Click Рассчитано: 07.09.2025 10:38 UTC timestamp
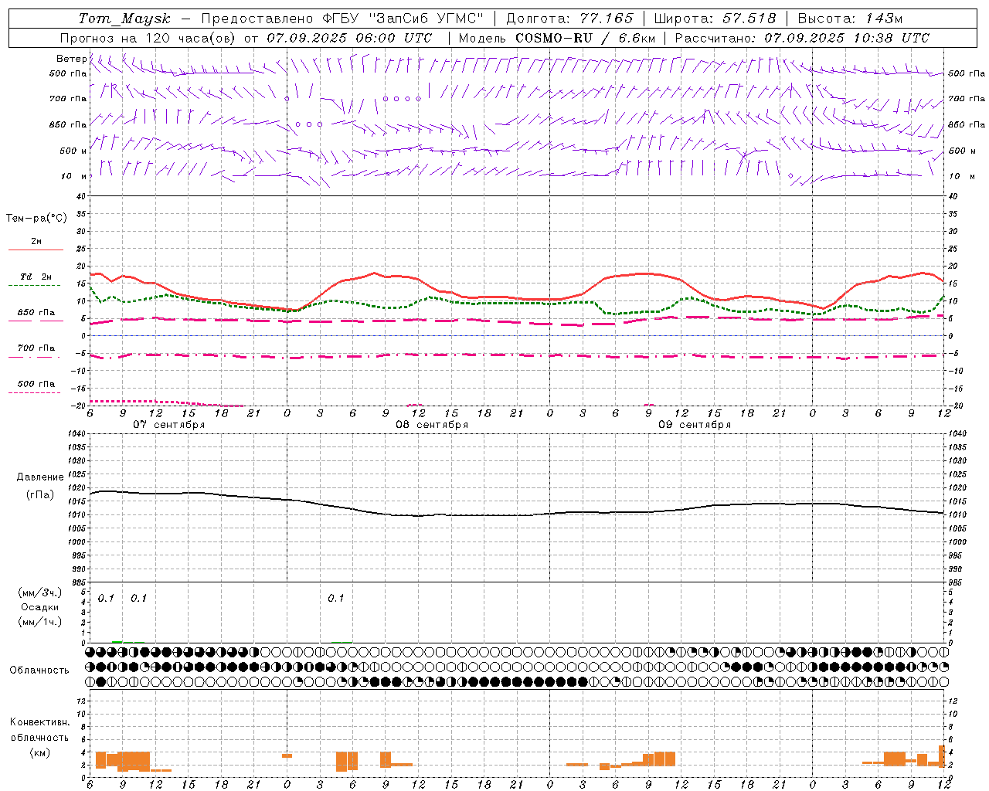Image resolution: width=989 pixels, height=791 pixels. pos(802,38)
